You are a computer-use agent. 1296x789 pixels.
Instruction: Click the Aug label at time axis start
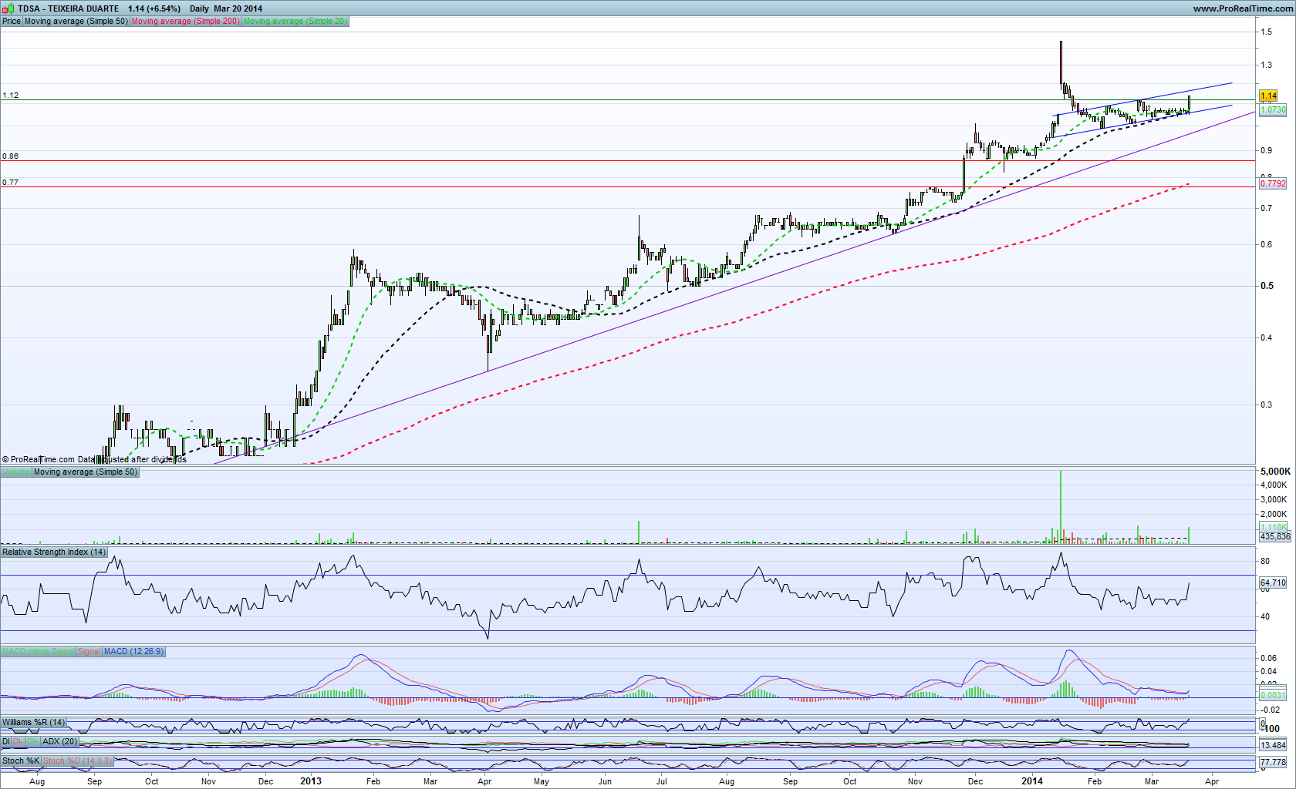(x=37, y=781)
